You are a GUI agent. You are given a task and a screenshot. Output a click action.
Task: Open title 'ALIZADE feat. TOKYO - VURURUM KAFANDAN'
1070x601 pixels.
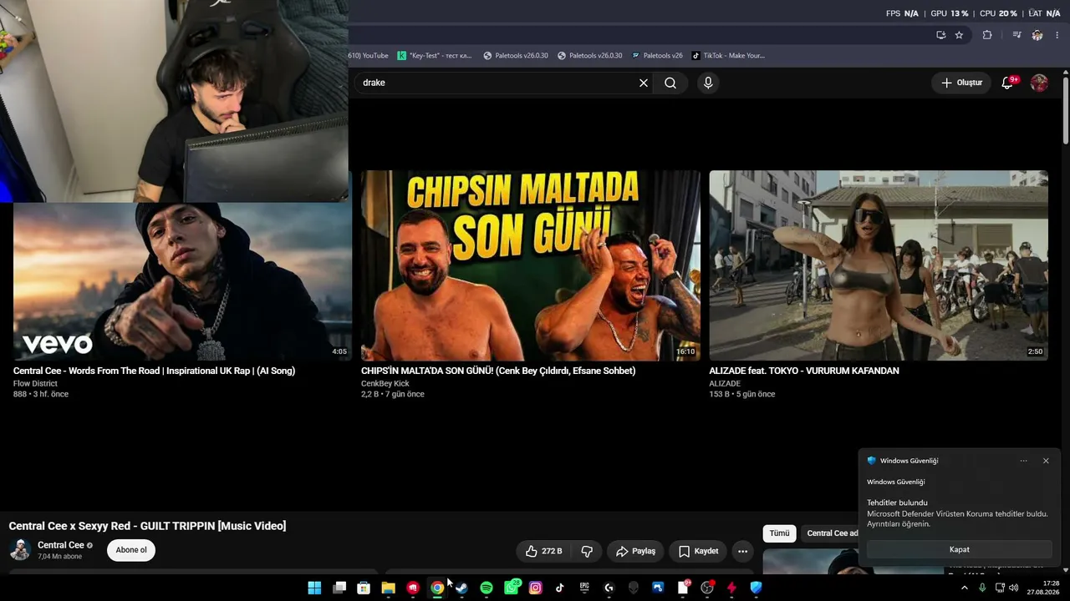(x=804, y=371)
